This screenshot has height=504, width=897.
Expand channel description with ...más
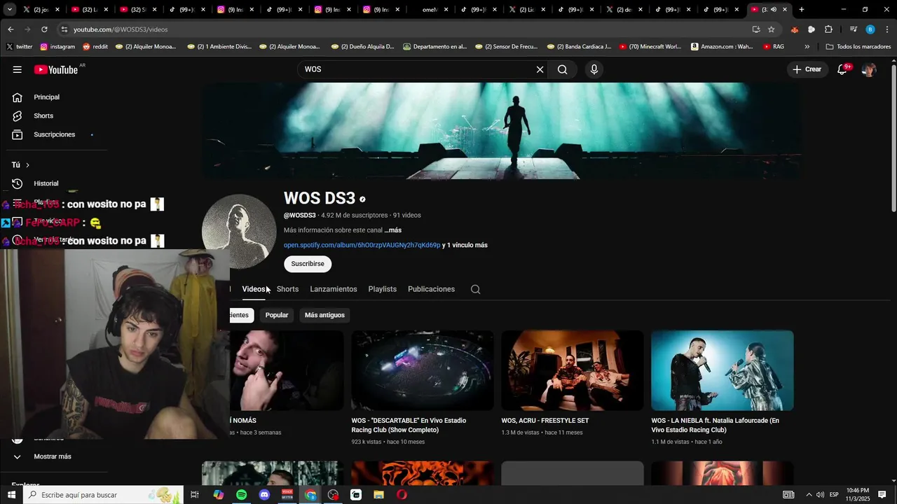(x=393, y=230)
